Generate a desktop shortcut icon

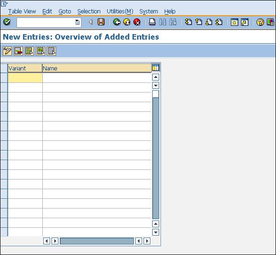245,22
